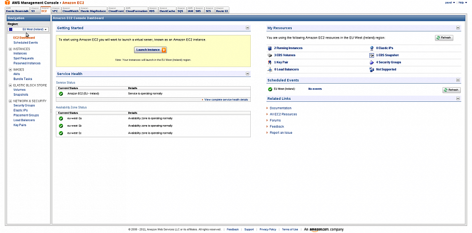Collapse the ELASTIC BLOCK STORE section
472x233 pixels.
coord(10,85)
